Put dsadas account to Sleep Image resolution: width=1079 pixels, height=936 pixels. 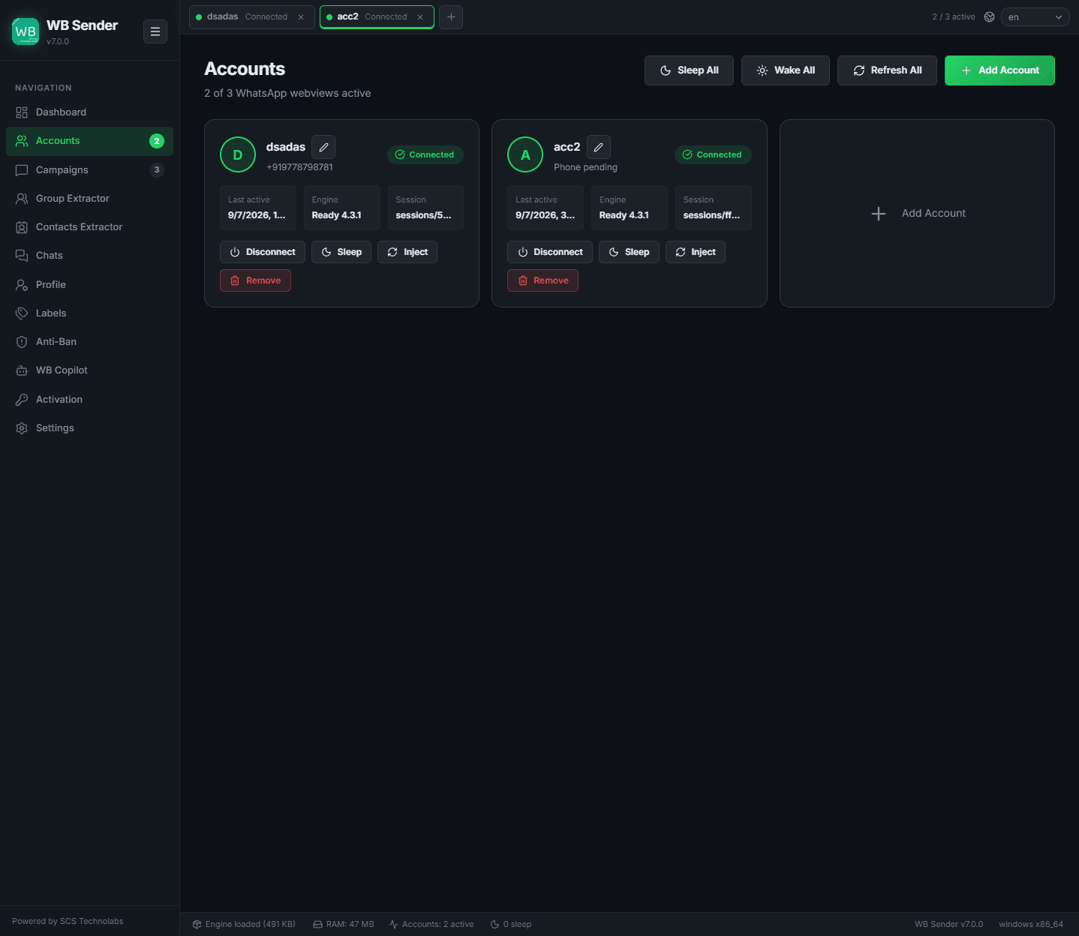click(341, 252)
